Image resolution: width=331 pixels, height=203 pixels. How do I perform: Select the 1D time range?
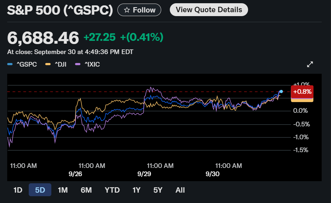[18, 190]
